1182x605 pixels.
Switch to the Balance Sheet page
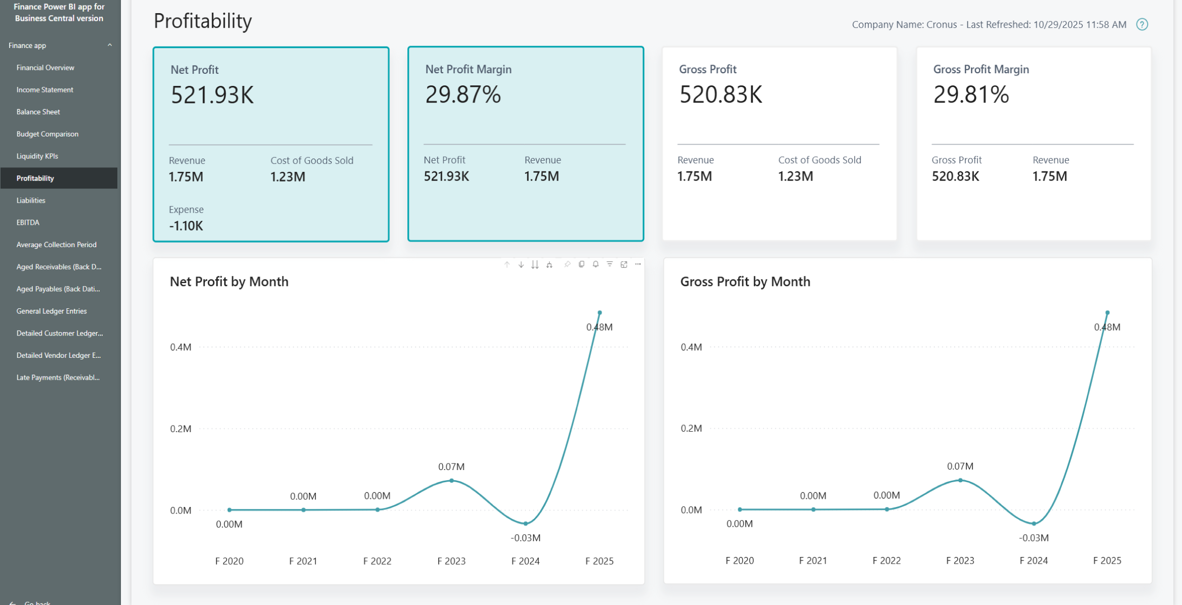[x=38, y=112]
